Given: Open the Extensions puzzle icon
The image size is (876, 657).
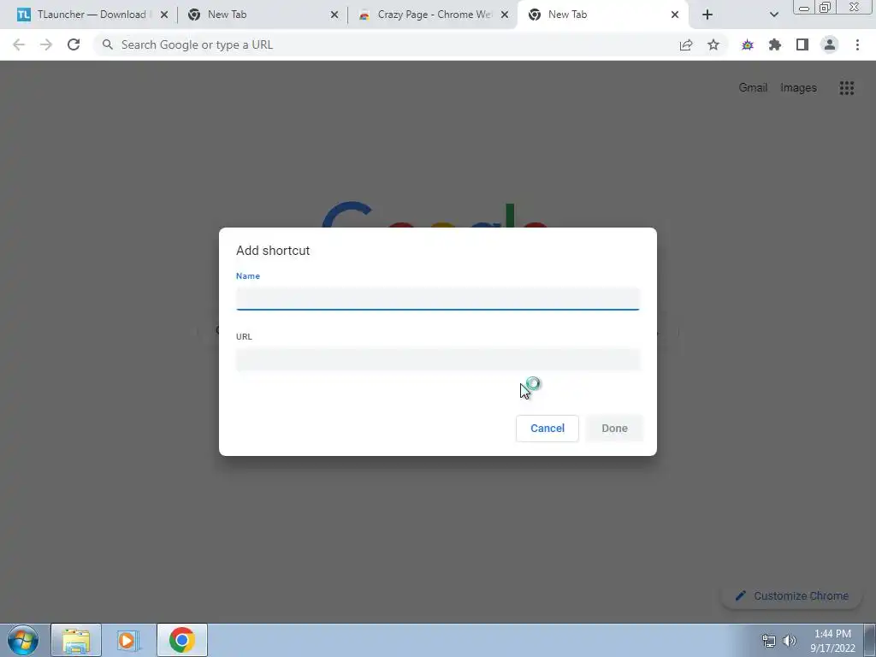Looking at the screenshot, I should coord(775,44).
